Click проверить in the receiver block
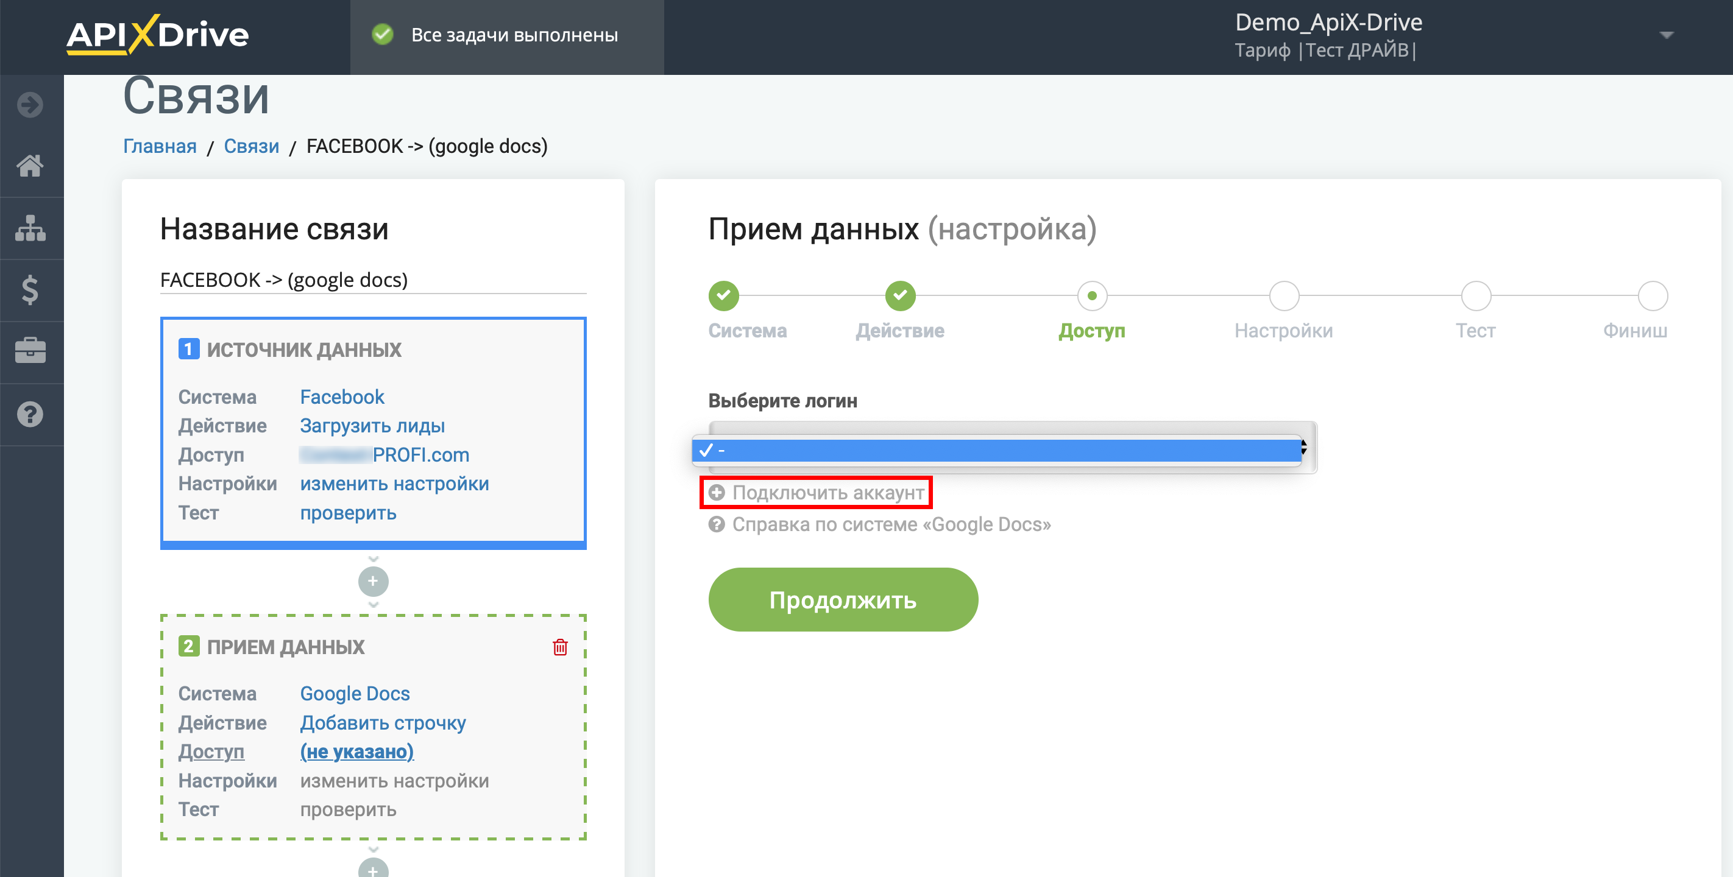 pyautogui.click(x=348, y=809)
